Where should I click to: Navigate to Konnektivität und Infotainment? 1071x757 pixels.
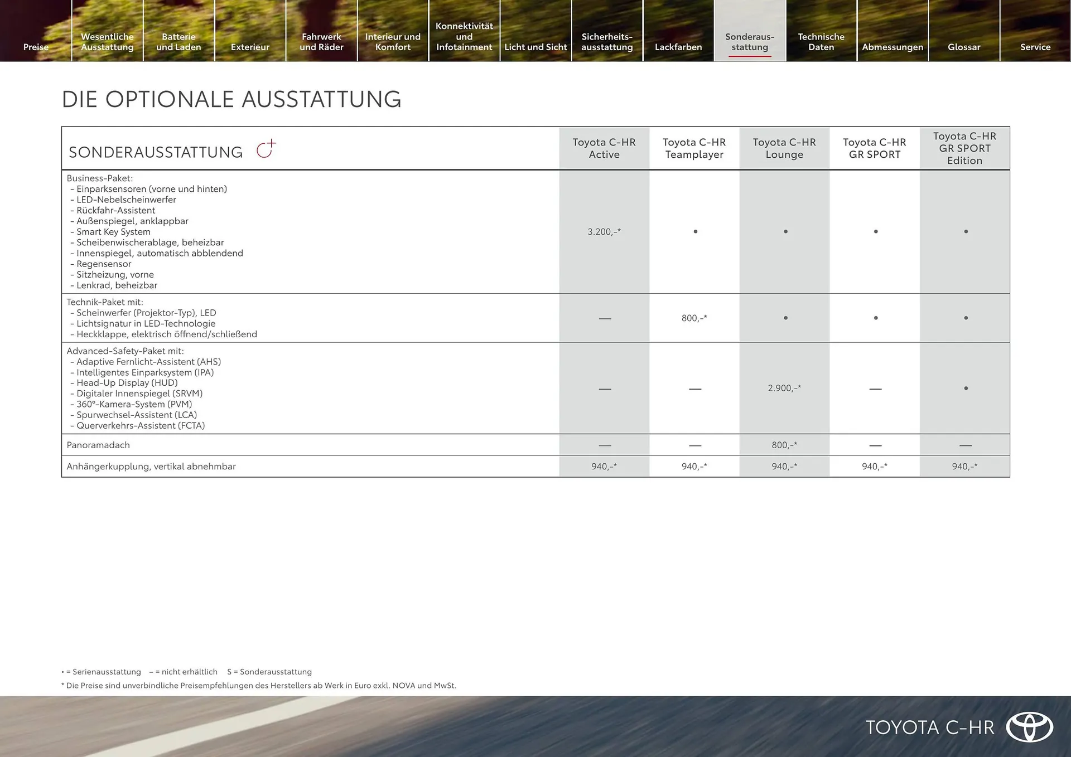(464, 36)
